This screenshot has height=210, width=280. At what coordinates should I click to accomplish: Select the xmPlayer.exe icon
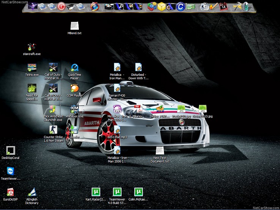click(x=74, y=110)
